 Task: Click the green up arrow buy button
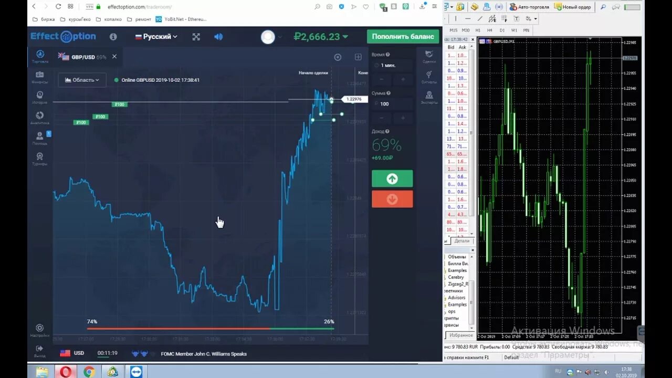pos(392,178)
